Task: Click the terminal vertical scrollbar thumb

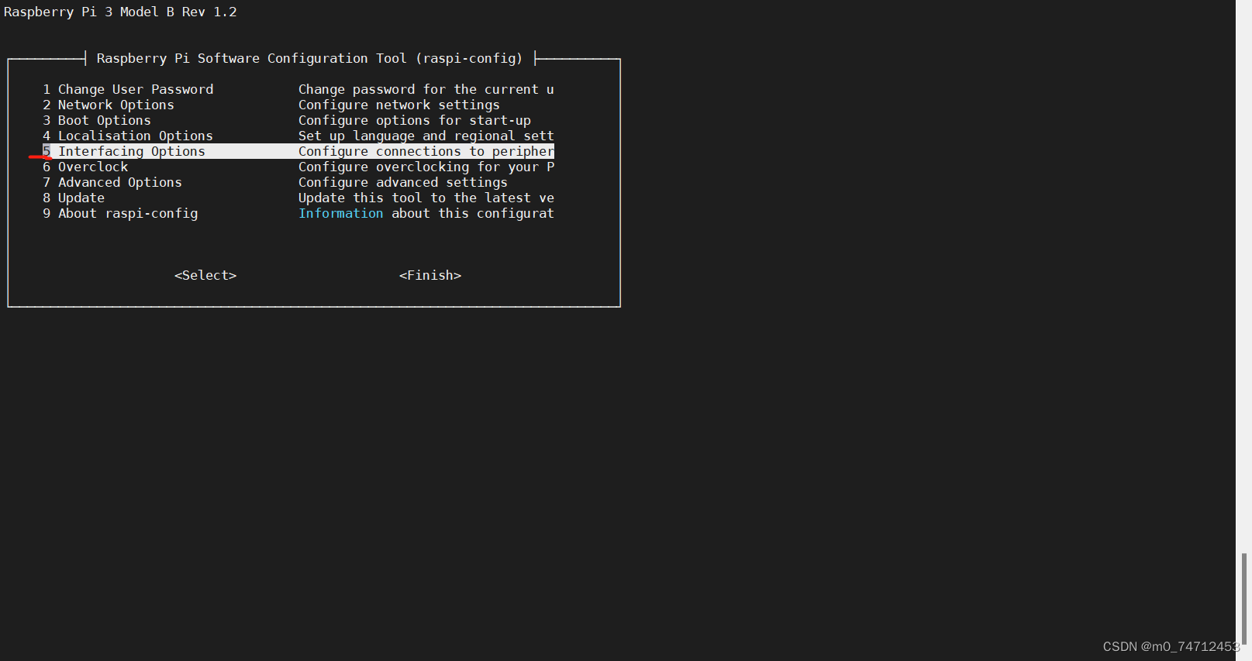Action: (1243, 598)
